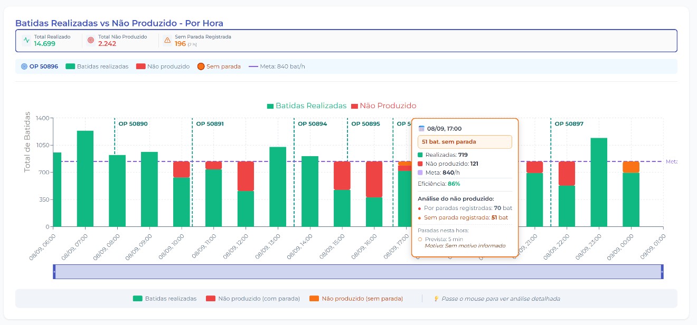Click 'Sem parada registrada: 51 bat' line
This screenshot has height=325, width=697.
click(x=463, y=217)
